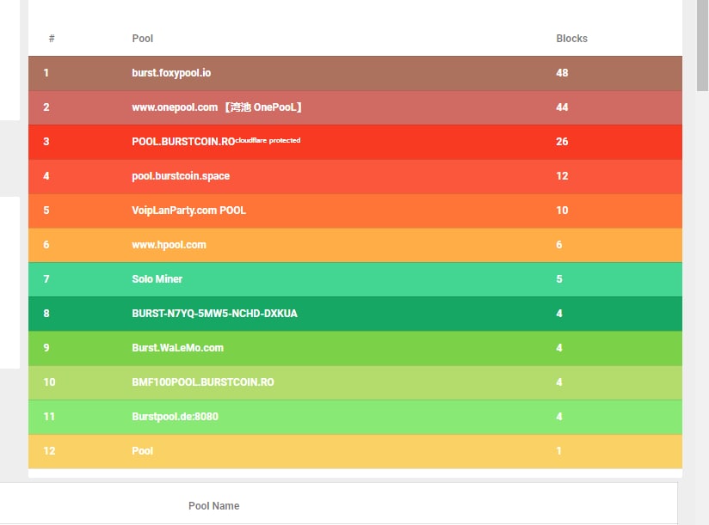Click block count 4 for Burst.WaLeMo.com
Viewport: 709px width, 525px height.
[x=559, y=348]
